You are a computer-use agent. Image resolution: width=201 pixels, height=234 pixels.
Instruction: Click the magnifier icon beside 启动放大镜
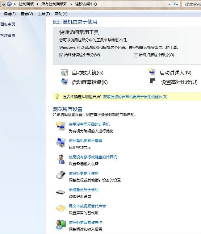pyautogui.click(x=64, y=73)
